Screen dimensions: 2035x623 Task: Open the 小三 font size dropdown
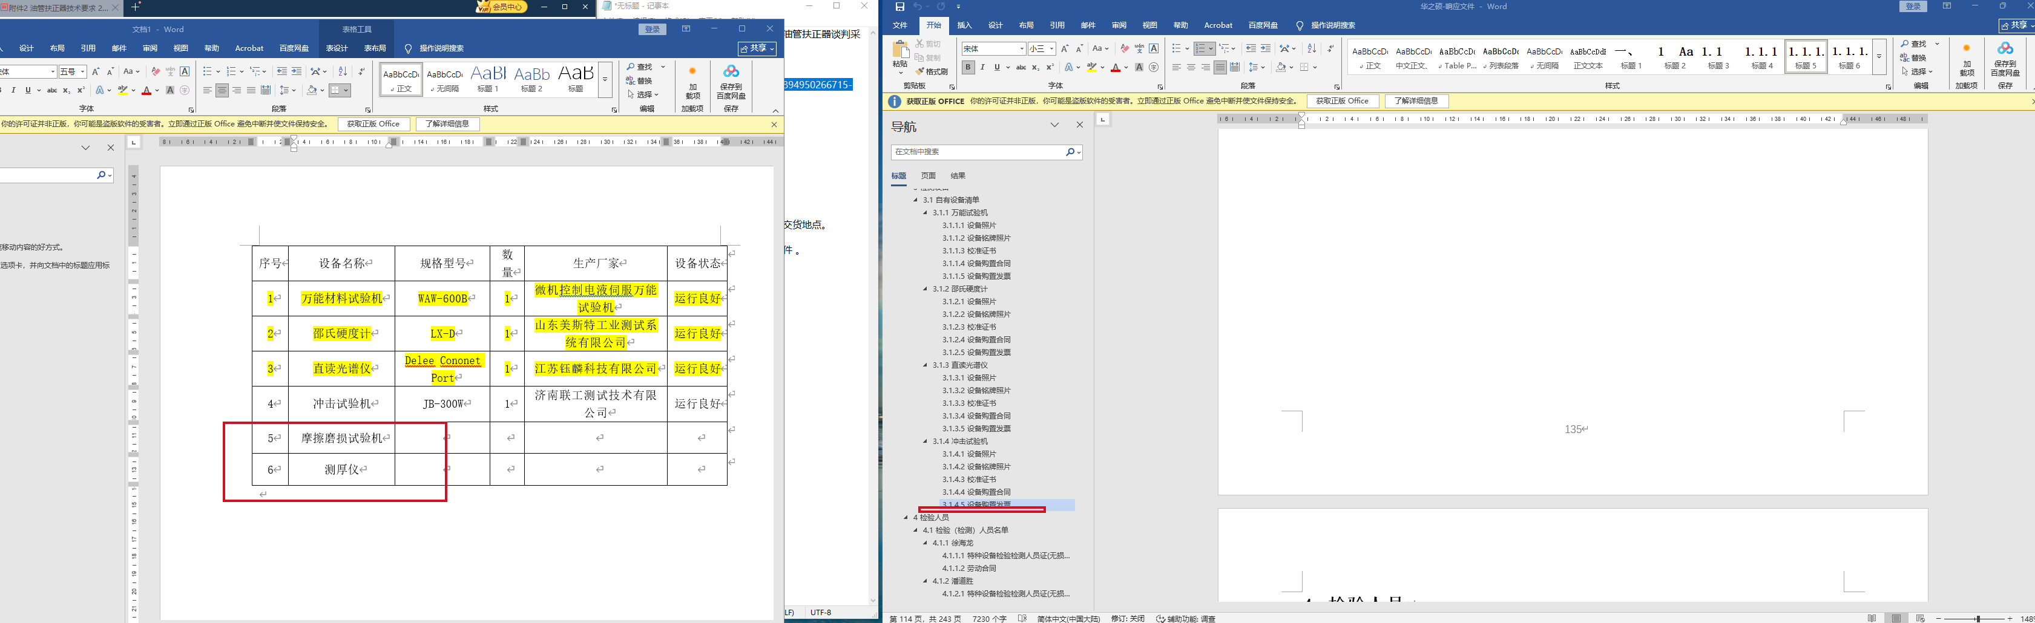1051,49
